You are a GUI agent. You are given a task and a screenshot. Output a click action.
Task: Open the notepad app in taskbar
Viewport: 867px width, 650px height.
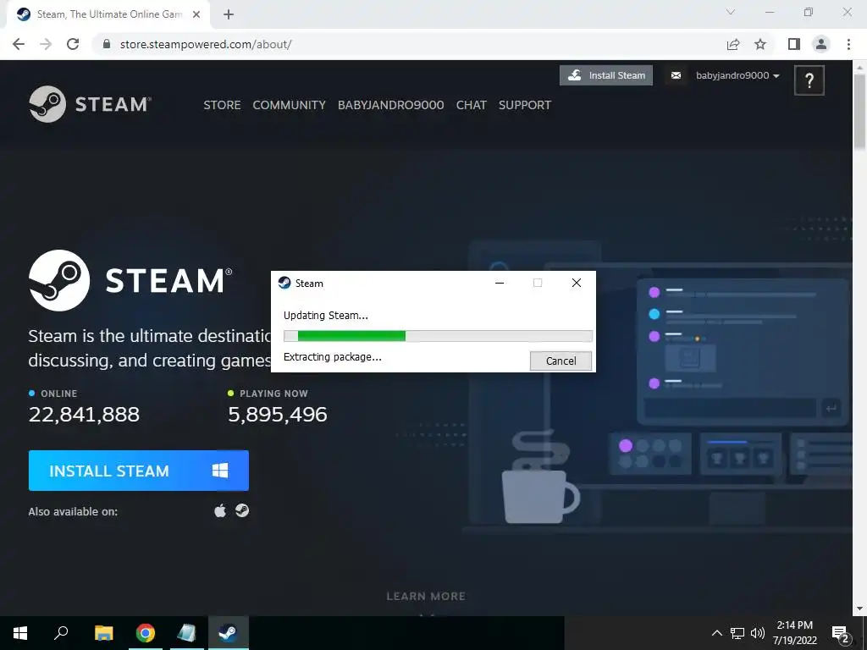pyautogui.click(x=186, y=633)
